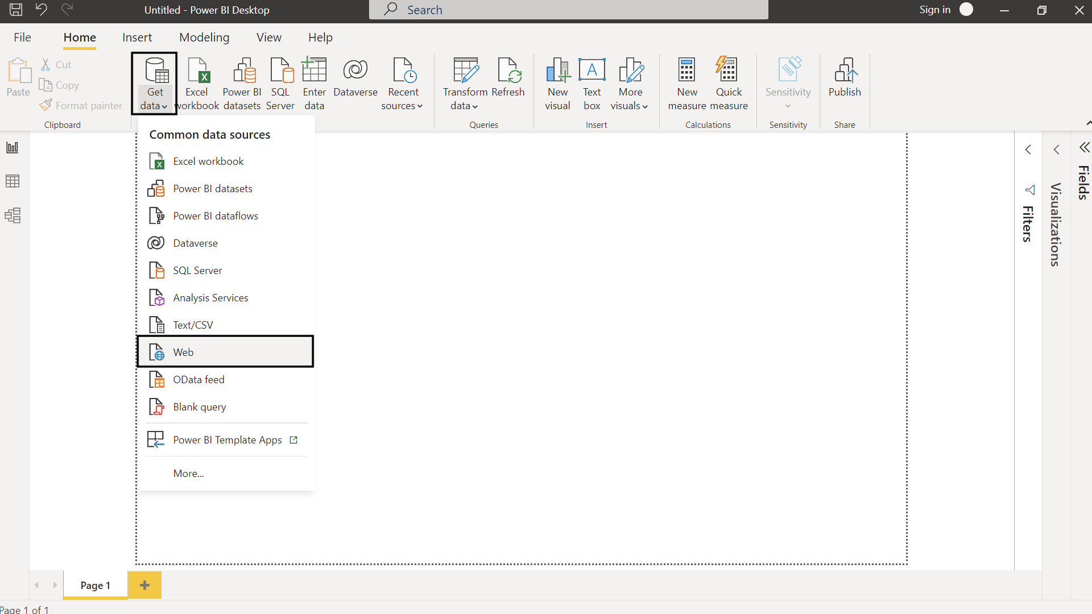The image size is (1092, 614).
Task: Open Power BI Template Apps link
Action: [x=226, y=440]
